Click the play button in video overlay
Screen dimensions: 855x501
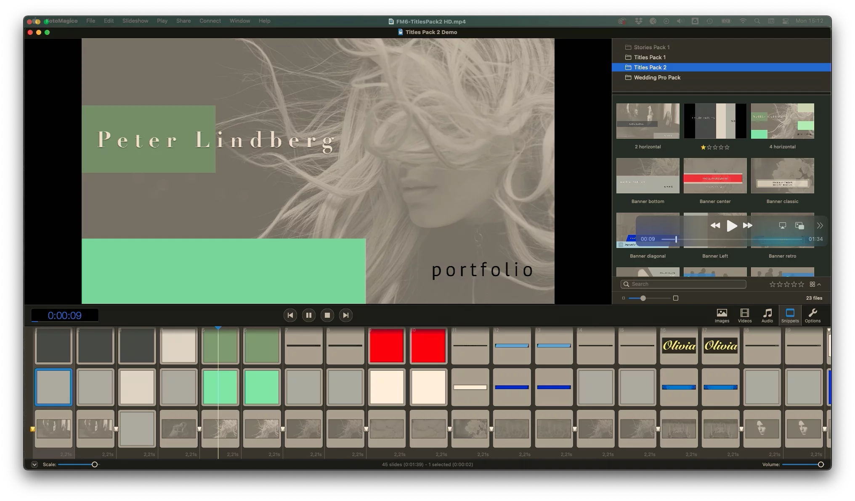click(x=732, y=226)
